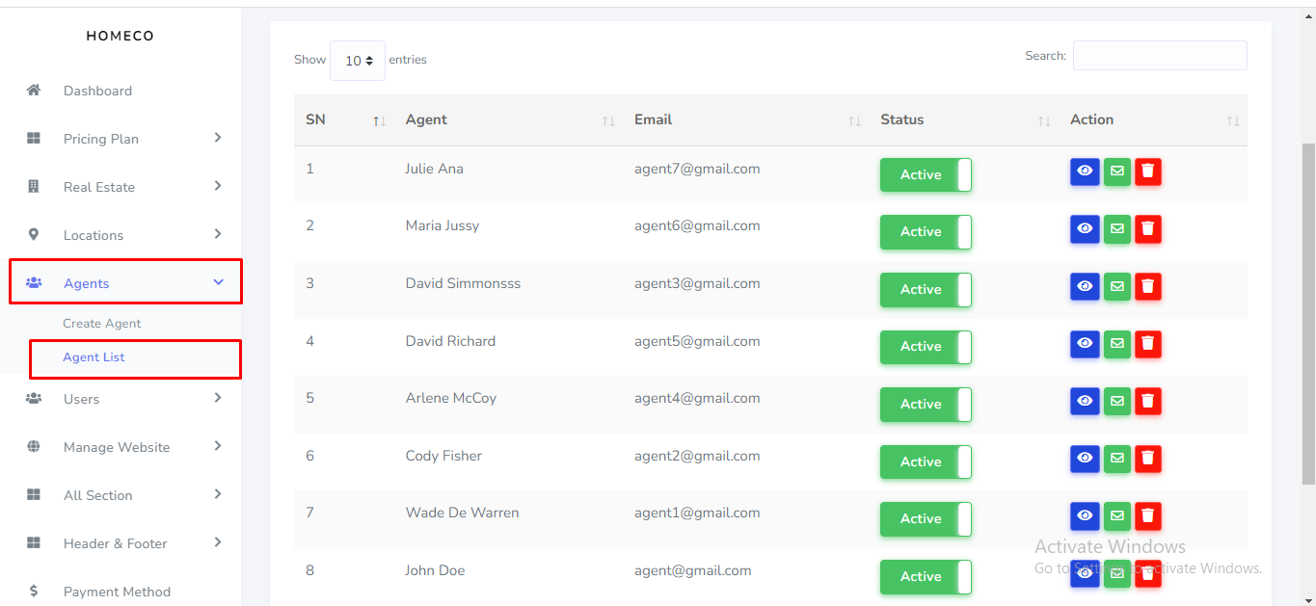Click the Dashboard home icon in sidebar
Viewport: 1316px width, 606px height.
(x=34, y=91)
